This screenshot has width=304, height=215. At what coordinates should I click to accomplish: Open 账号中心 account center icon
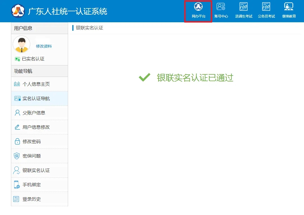pyautogui.click(x=221, y=6)
